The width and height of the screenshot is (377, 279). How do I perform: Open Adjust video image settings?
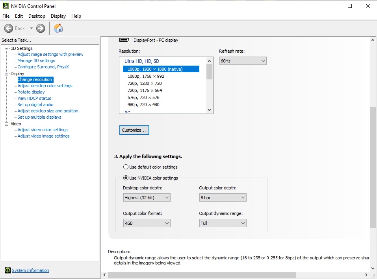pos(43,136)
